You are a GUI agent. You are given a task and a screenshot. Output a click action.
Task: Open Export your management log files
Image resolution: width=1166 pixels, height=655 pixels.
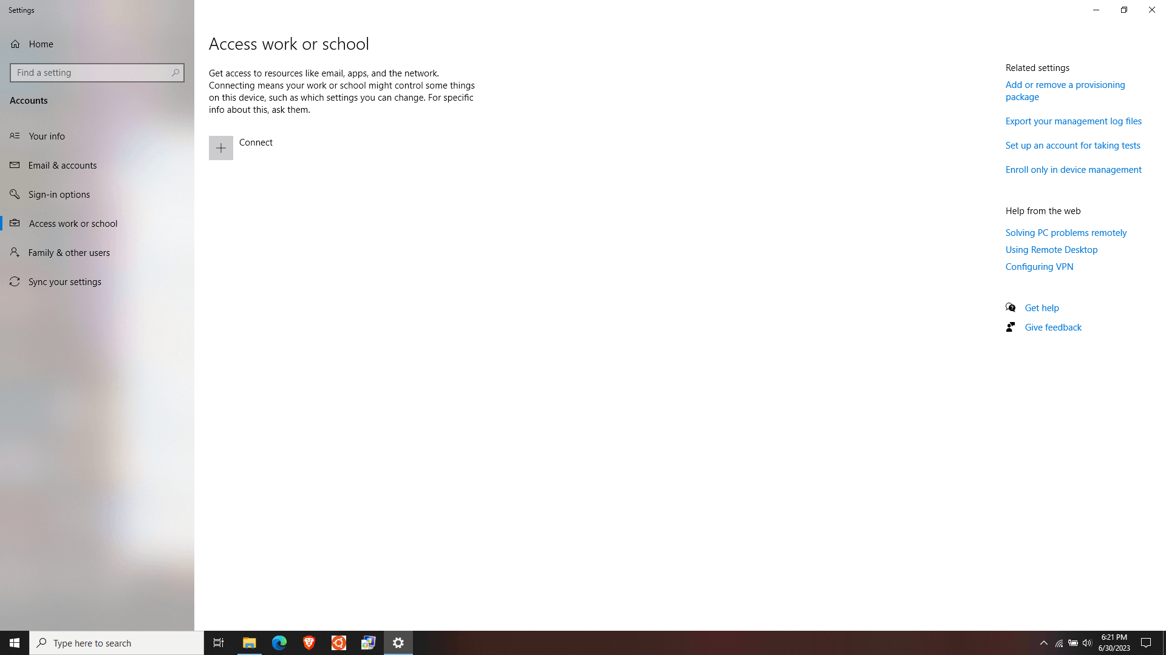(1073, 121)
